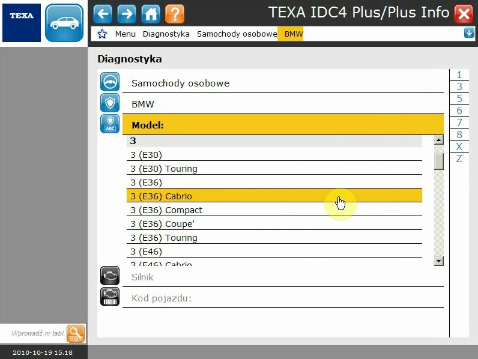
Task: Click the forward arrow navigation button
Action: tap(126, 13)
